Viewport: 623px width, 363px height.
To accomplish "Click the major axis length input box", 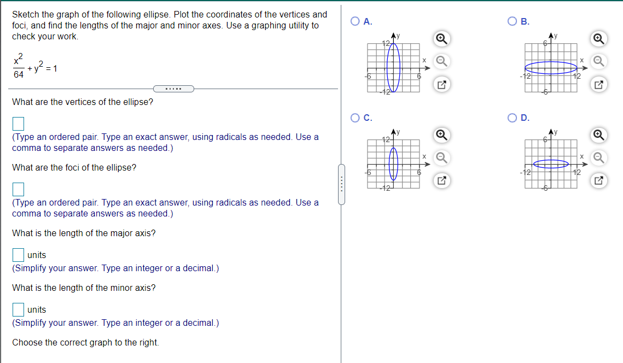I will pos(18,254).
